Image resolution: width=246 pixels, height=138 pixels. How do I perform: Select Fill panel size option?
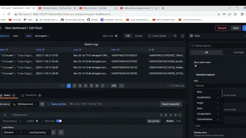[128, 36]
